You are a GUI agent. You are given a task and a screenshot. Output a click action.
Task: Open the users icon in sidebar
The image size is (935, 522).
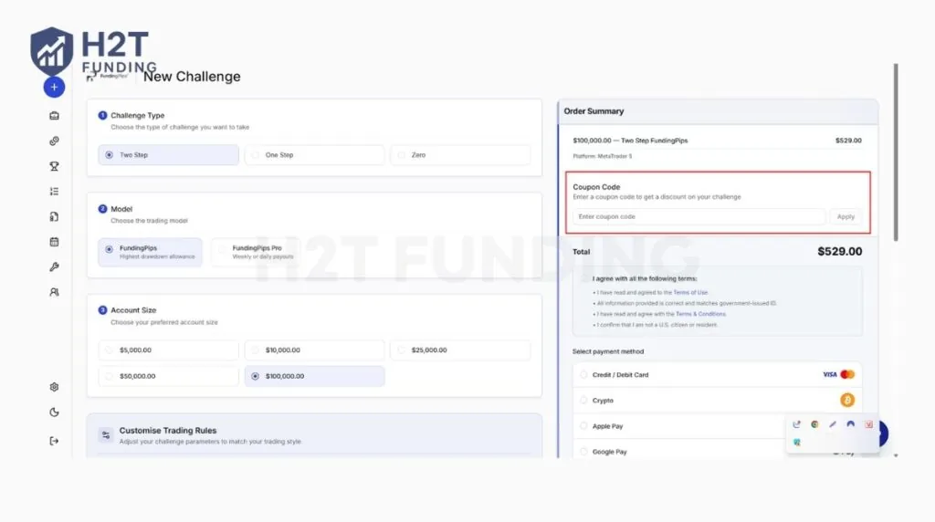(x=54, y=293)
